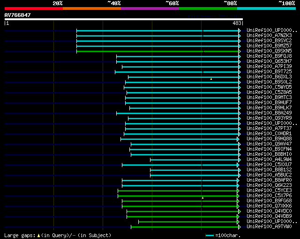Screen dimensions: 300x239
Task: Click the purple ~60% identity legend segment
Action: [150, 8]
